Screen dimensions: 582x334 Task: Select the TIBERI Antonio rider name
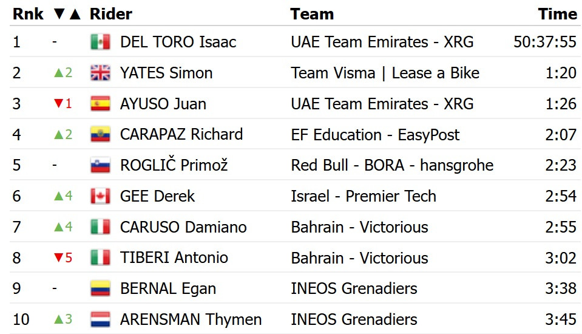tap(174, 258)
